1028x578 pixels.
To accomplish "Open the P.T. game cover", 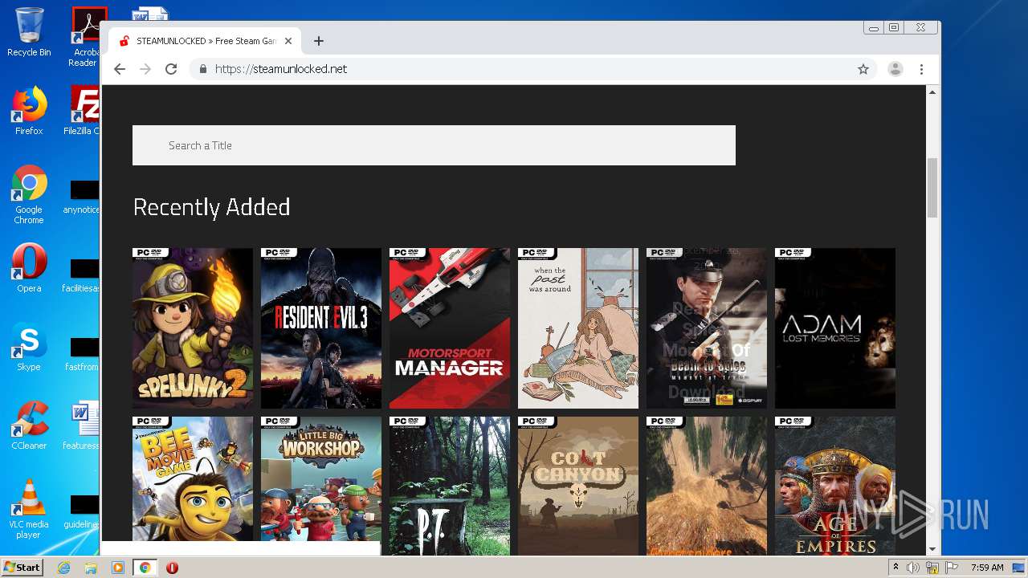I will tap(450, 486).
